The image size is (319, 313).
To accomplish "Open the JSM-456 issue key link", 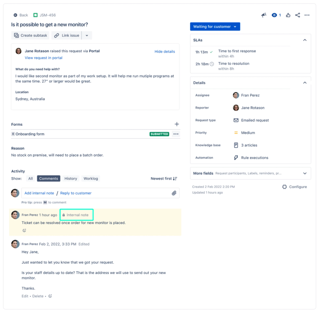I will pyautogui.click(x=48, y=15).
